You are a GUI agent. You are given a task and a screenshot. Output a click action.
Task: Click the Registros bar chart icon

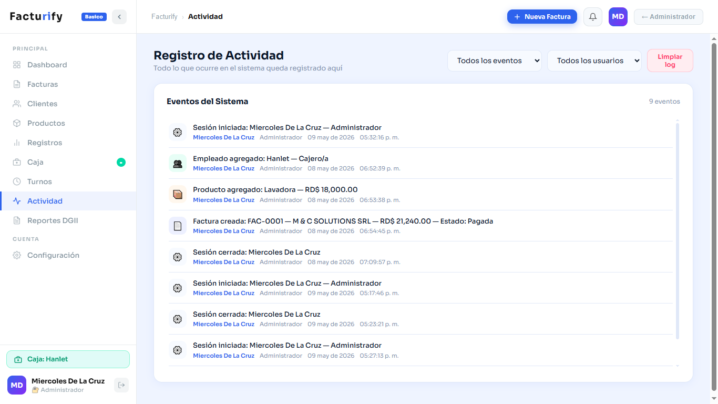17,143
